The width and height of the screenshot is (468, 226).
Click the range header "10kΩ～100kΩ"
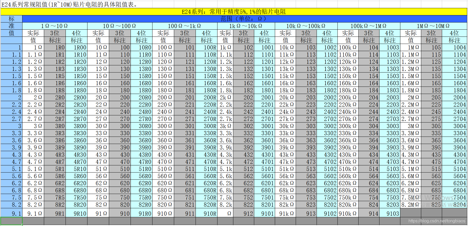click(306, 26)
